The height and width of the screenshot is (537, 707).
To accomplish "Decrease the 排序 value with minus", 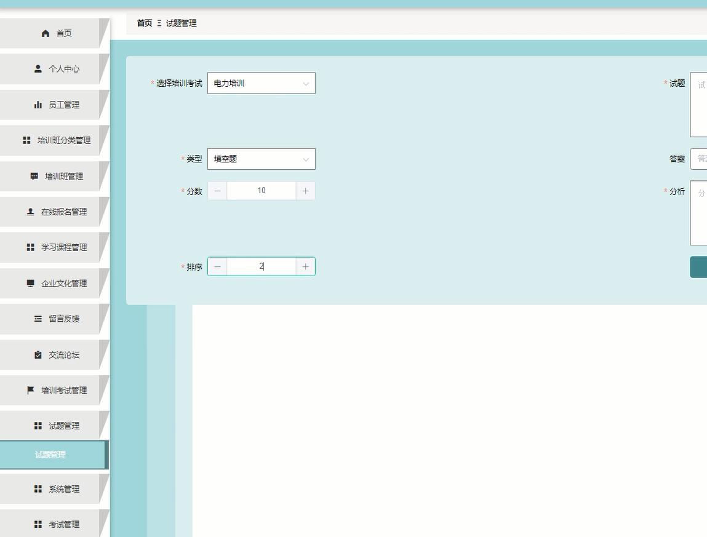I will pos(217,266).
